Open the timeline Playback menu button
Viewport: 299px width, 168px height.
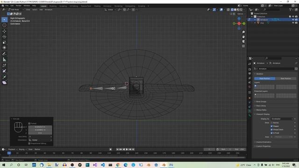[x=13, y=149]
